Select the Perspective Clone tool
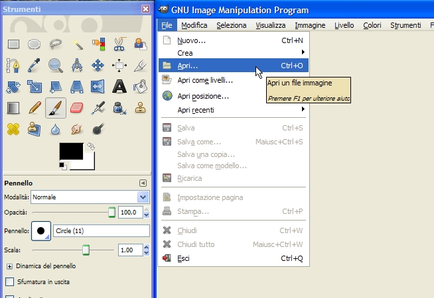Viewport: 434px width, 298px height. 35,129
